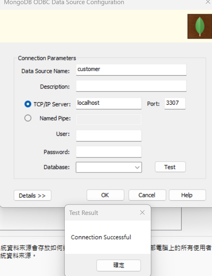Click the Test Result dialog title
This screenshot has height=276, width=212.
click(84, 213)
